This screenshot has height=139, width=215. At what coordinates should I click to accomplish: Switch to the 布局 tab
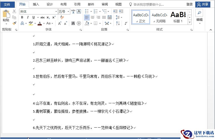64,4
